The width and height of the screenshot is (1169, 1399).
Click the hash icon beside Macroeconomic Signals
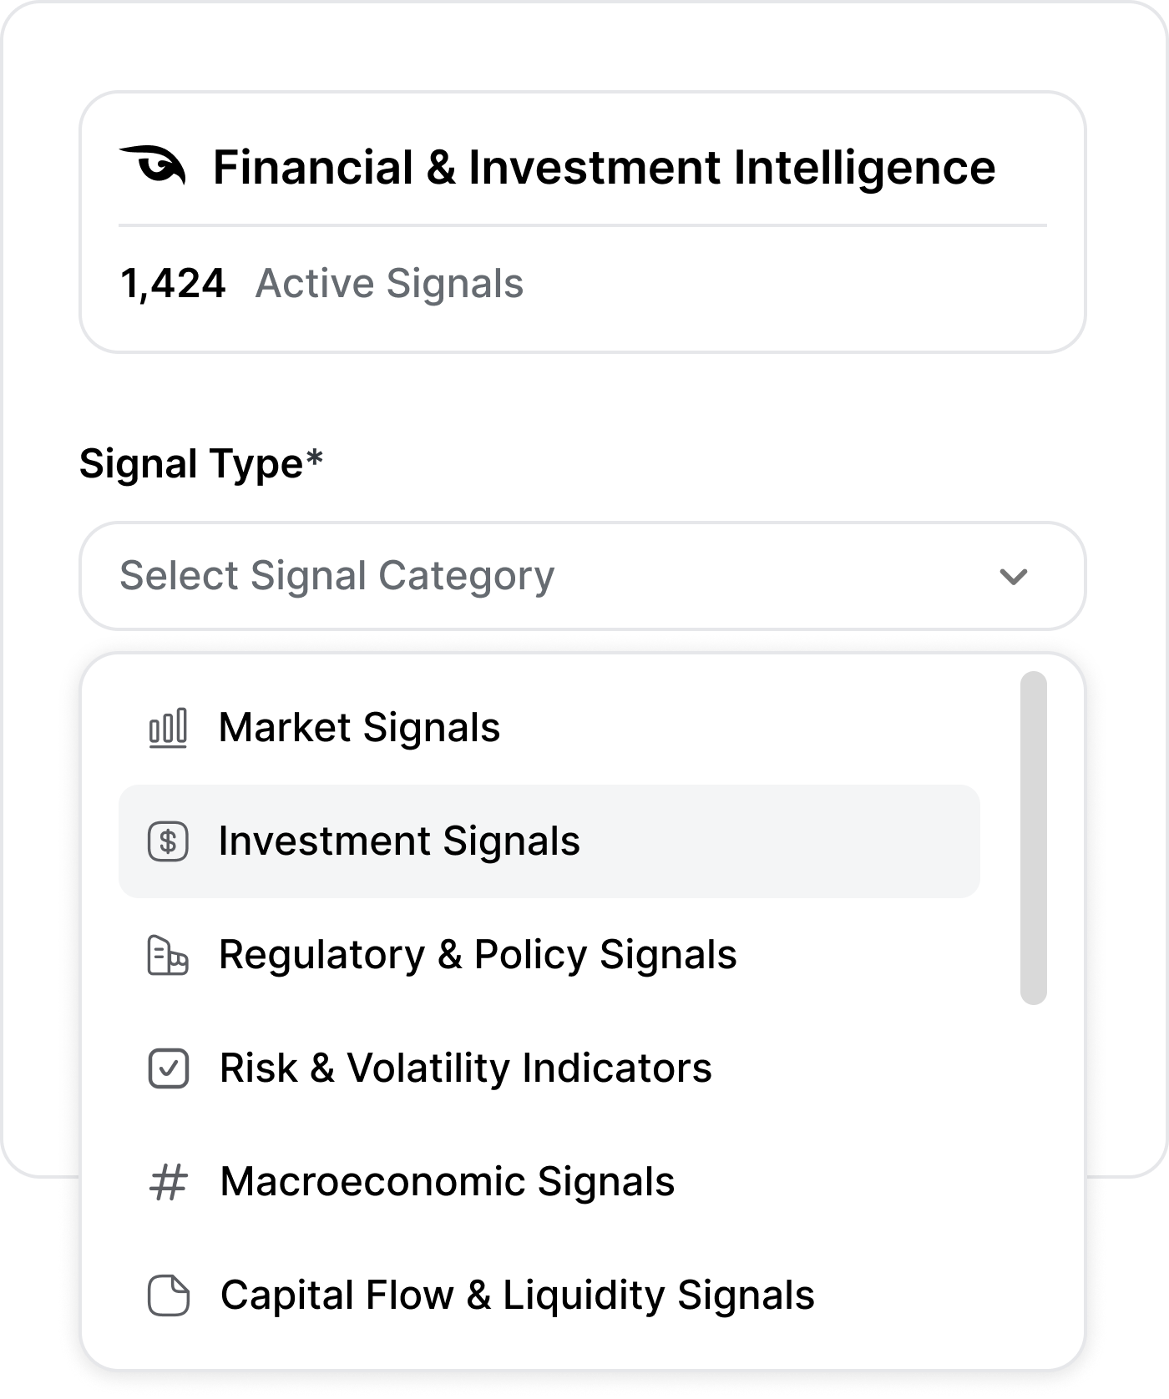click(168, 1182)
